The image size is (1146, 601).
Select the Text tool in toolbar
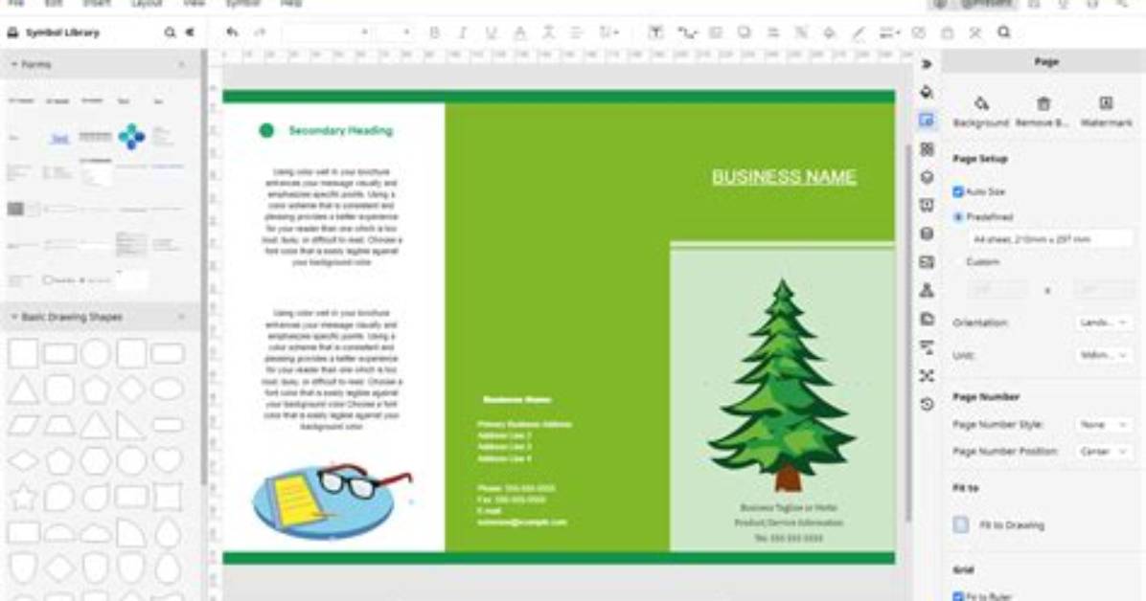pos(655,33)
